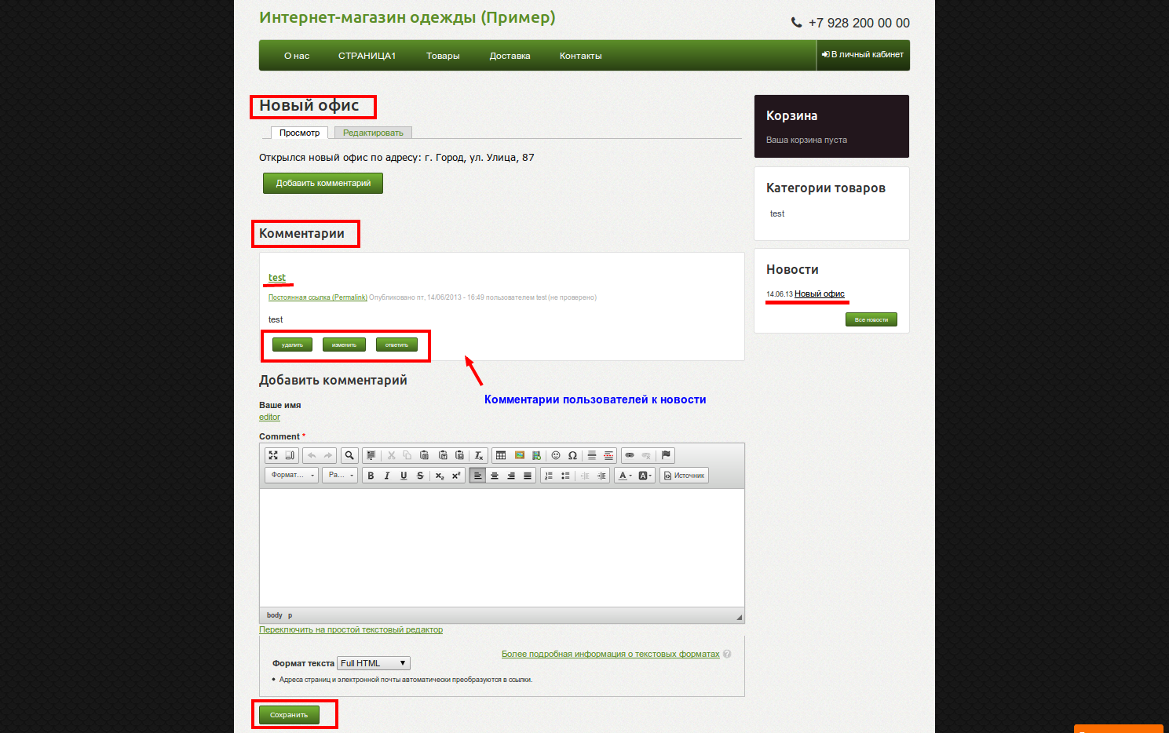1169x733 pixels.
Task: Insert a page break
Action: point(608,455)
